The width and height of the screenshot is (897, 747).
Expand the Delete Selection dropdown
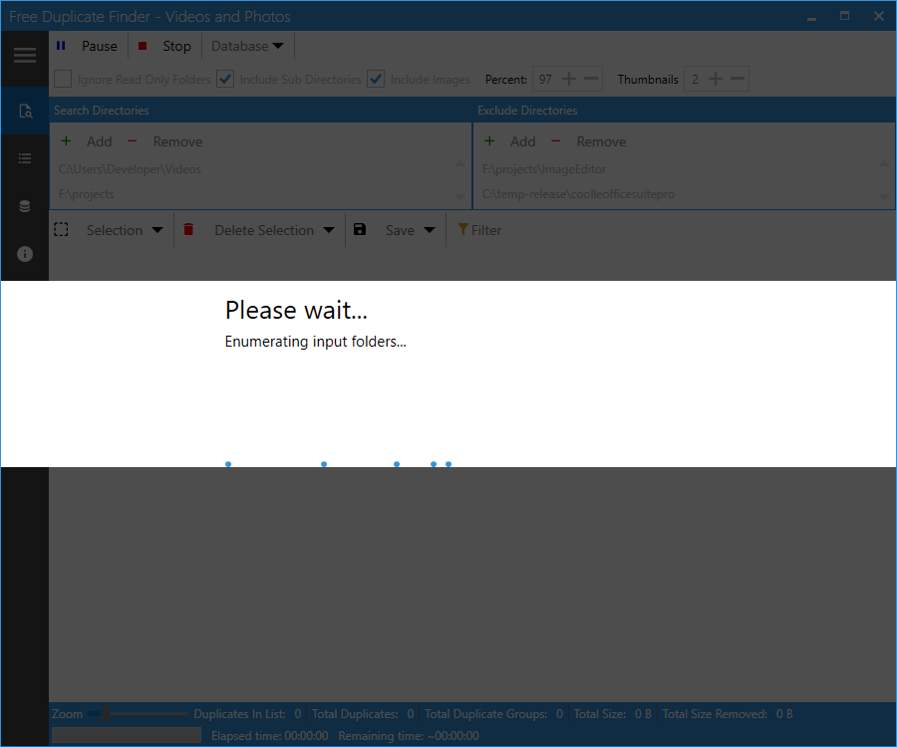pos(264,230)
